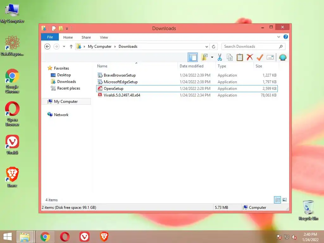This screenshot has height=243, width=324.
Task: Refresh the Downloads folder
Action: [214, 47]
